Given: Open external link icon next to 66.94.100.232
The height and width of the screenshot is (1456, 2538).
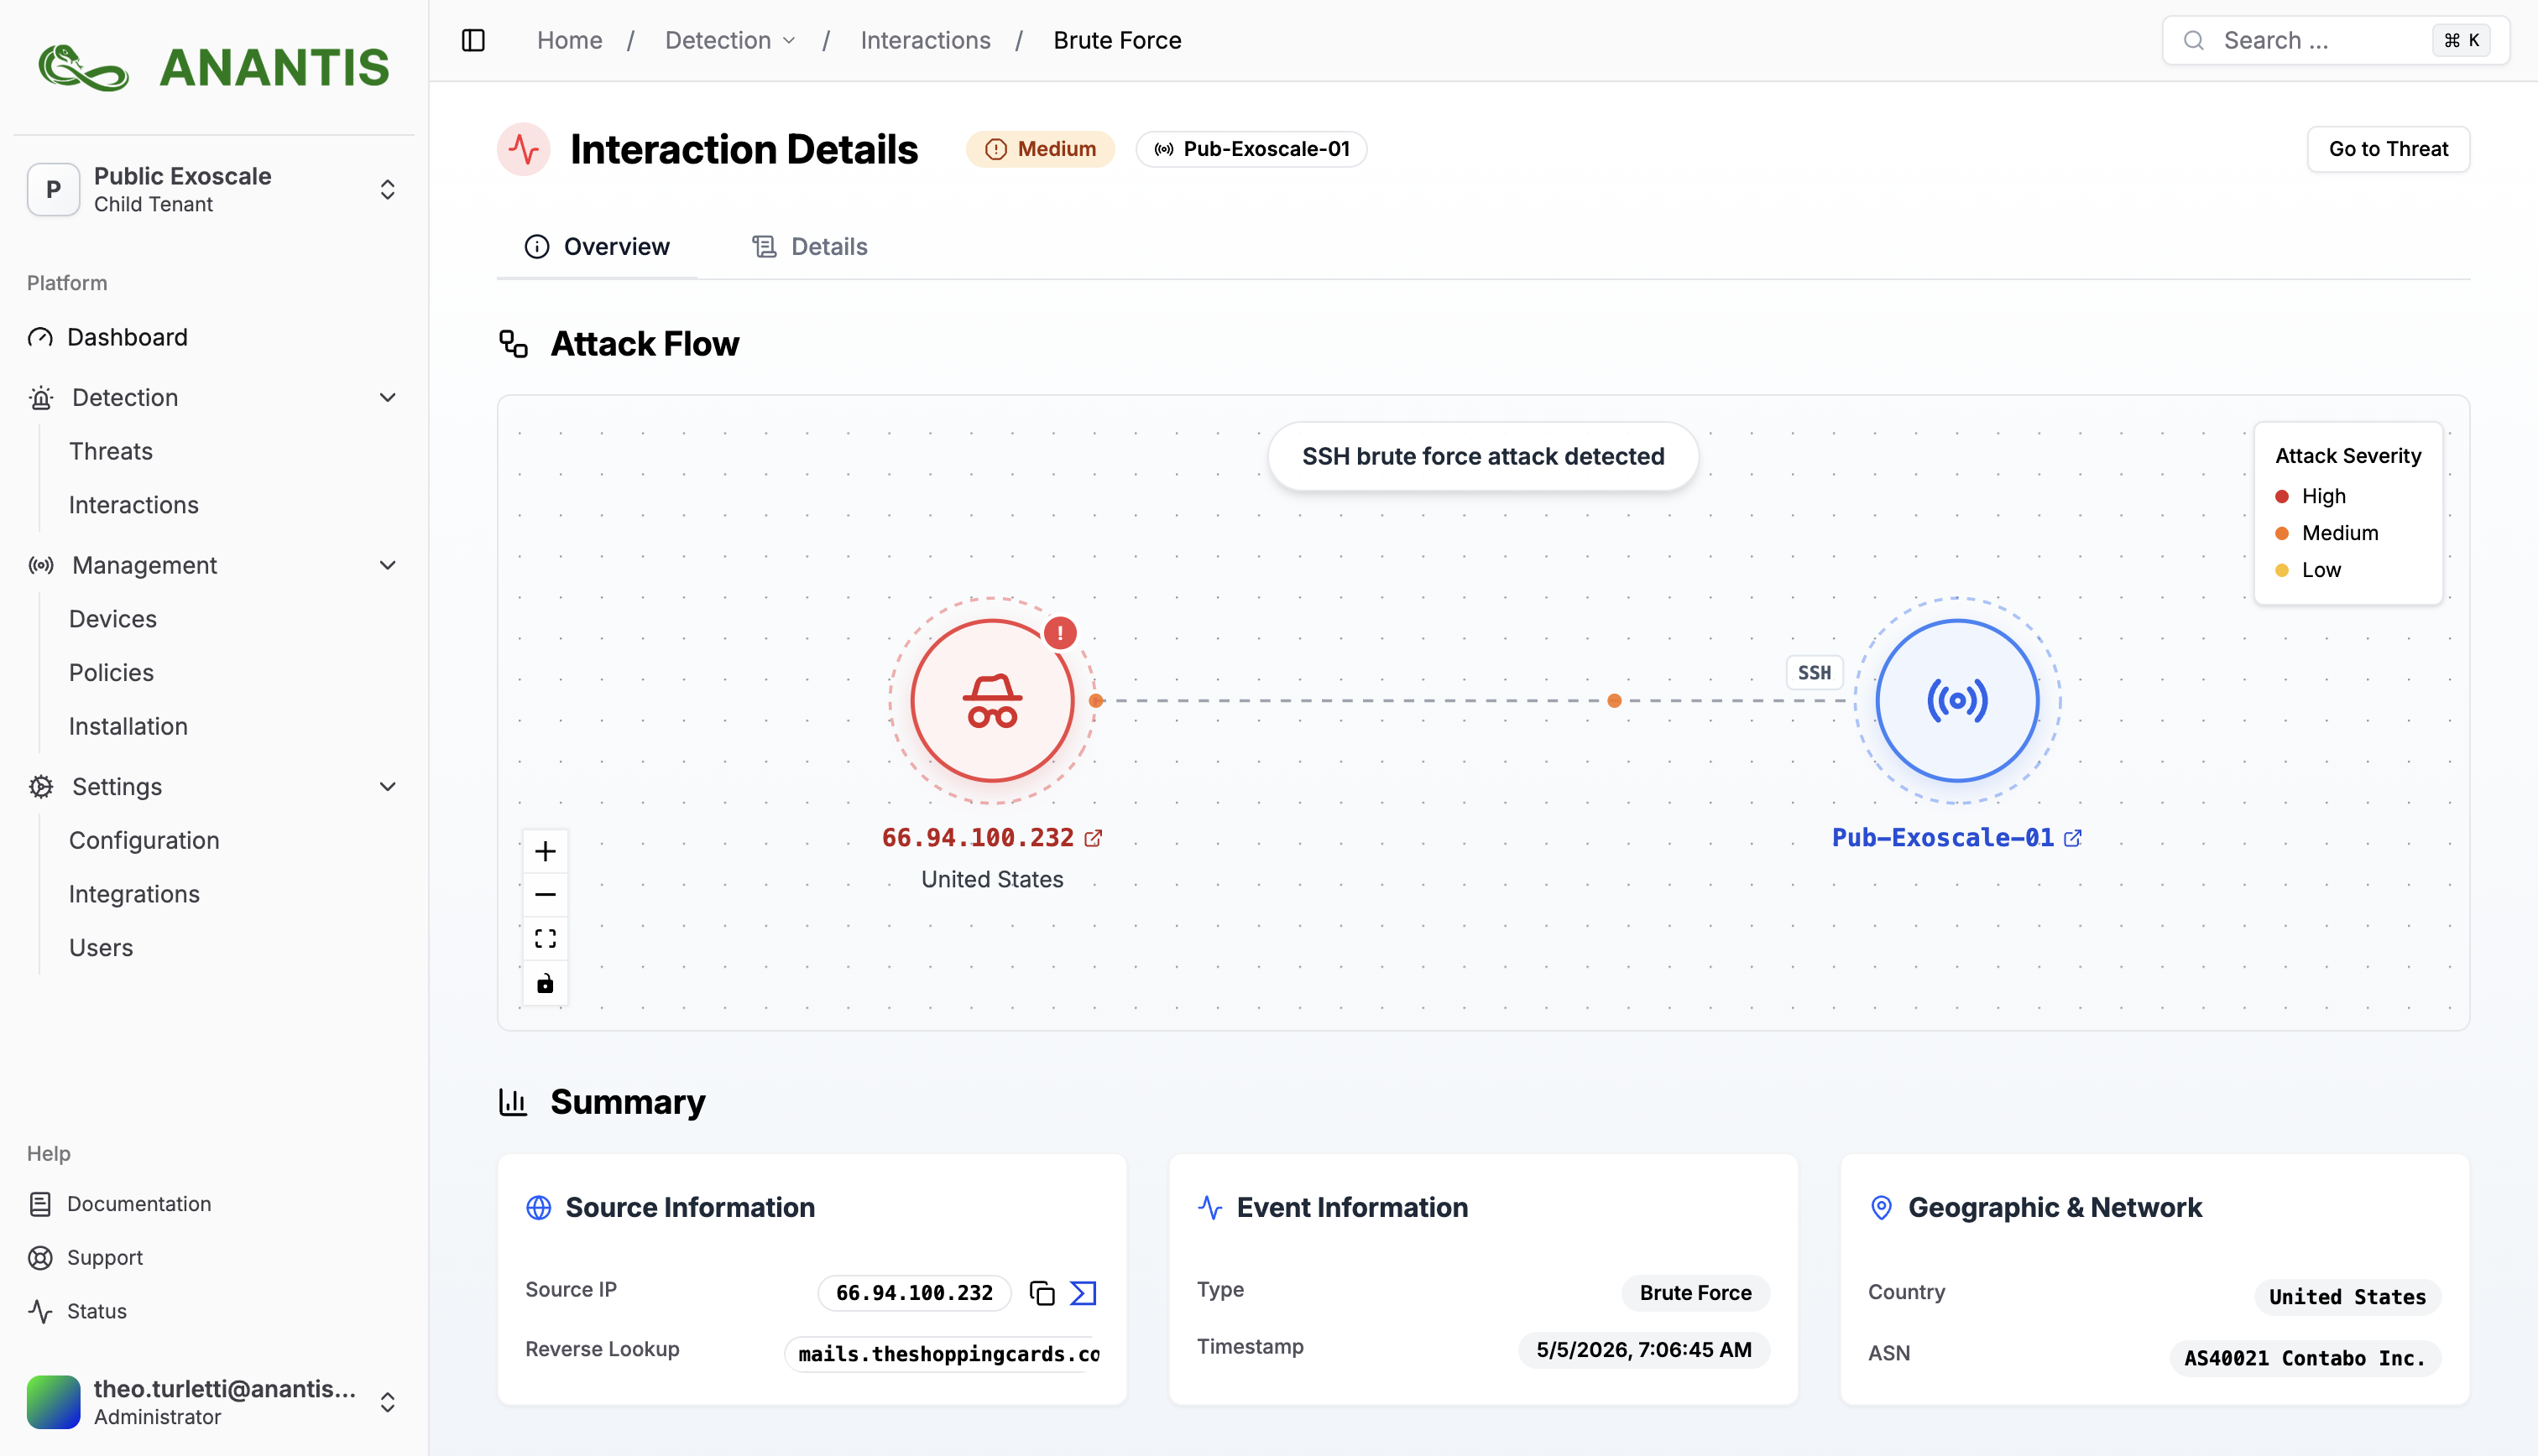Looking at the screenshot, I should (1094, 838).
